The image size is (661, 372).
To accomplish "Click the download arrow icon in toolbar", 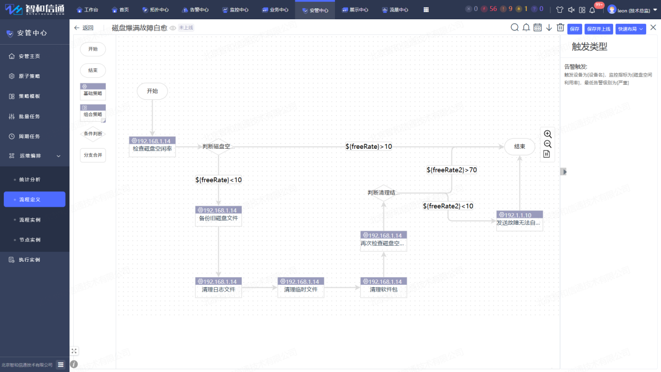I will click(549, 28).
